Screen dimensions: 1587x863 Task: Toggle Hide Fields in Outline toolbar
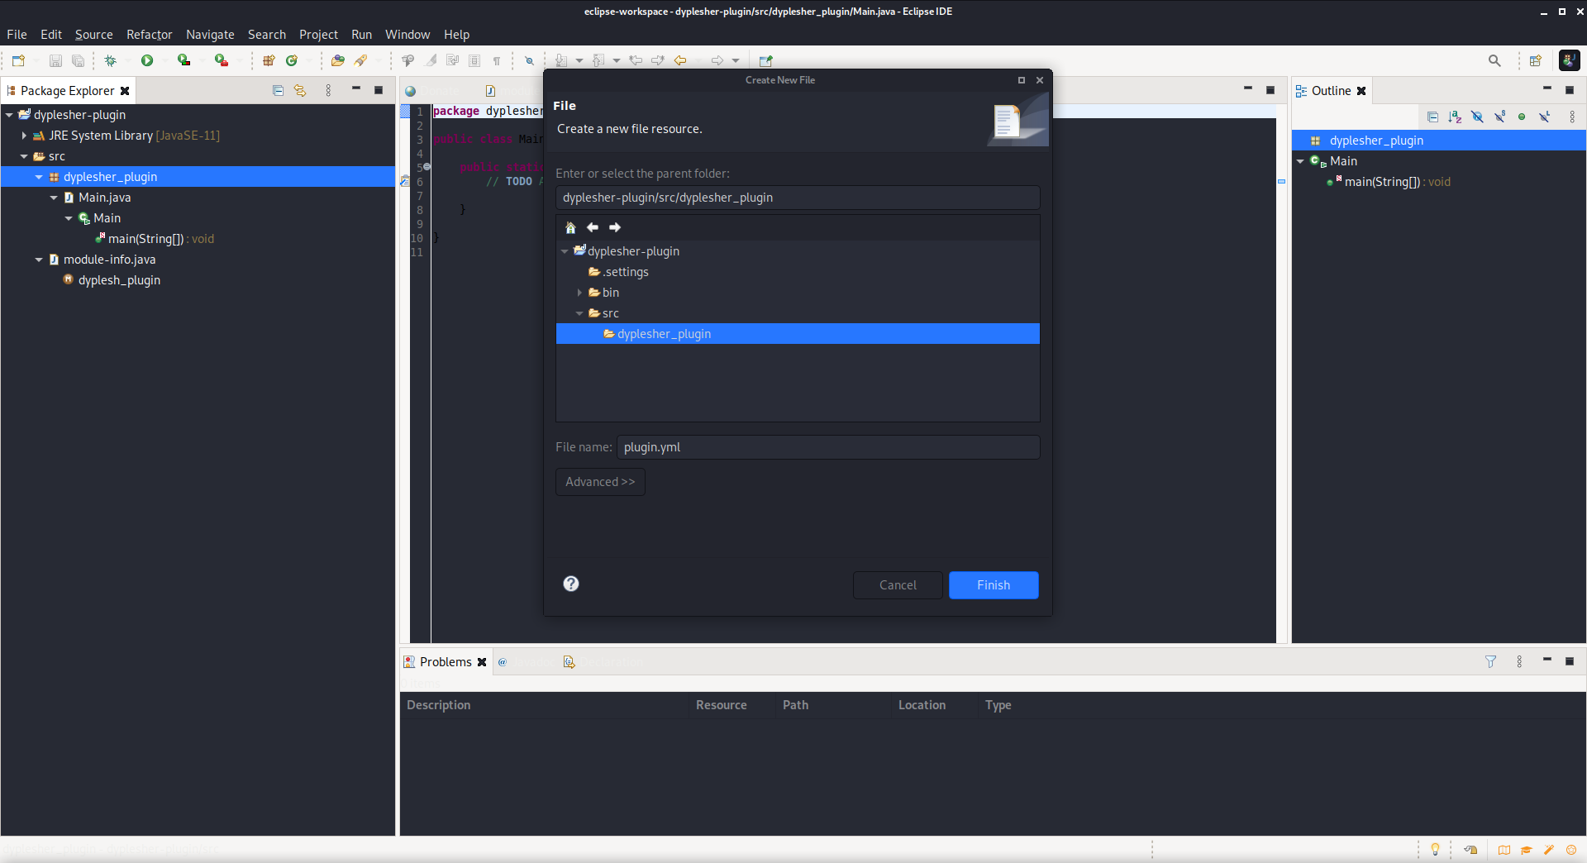tap(1477, 117)
